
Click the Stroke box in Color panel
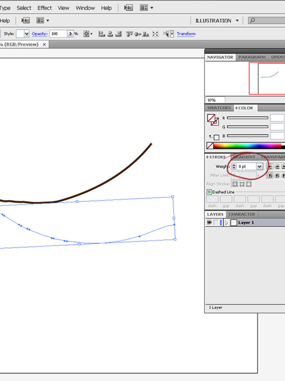pyautogui.click(x=215, y=122)
